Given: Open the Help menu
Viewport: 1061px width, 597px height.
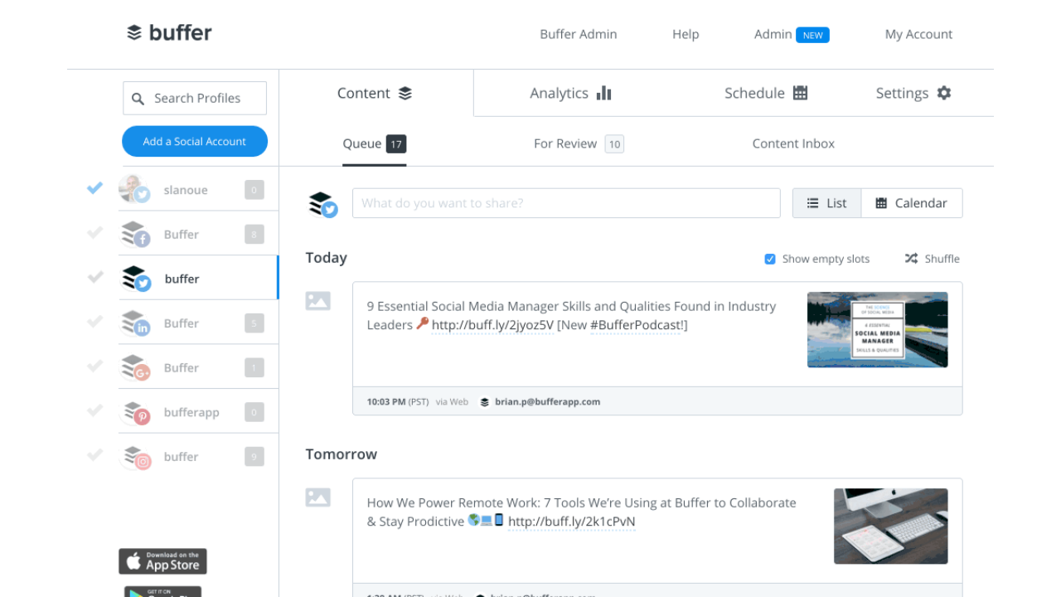Looking at the screenshot, I should click(x=686, y=34).
